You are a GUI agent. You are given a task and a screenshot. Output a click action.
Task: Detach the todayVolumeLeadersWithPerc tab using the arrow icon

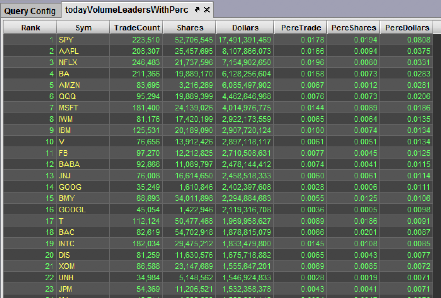(197, 10)
